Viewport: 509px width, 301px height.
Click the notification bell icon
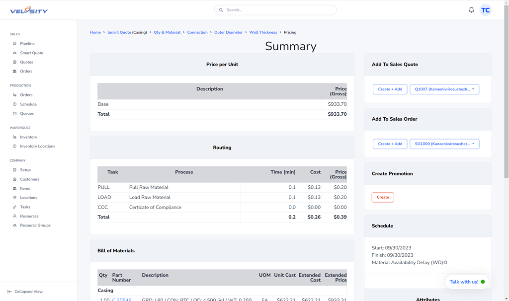[x=471, y=10]
